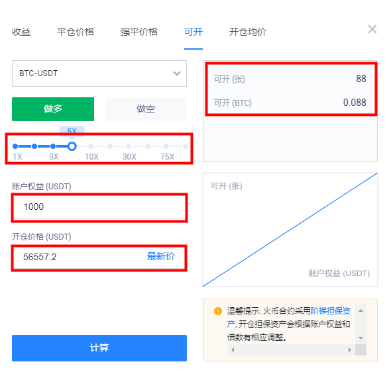This screenshot has height=374, width=387.
Task: Select the 做空 (short) option
Action: [x=146, y=109]
